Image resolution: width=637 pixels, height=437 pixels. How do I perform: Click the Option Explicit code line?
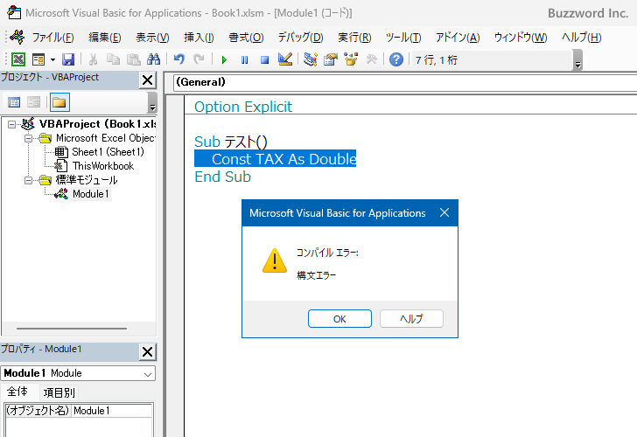243,107
